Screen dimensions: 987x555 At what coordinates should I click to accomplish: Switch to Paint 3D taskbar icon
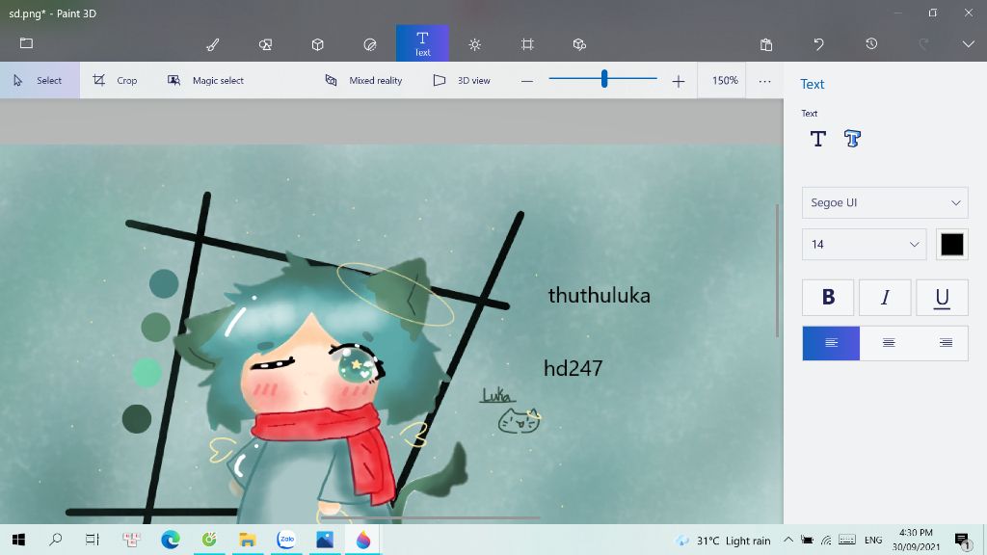coord(363,540)
